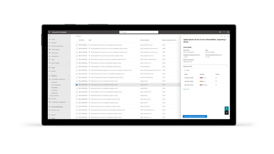
Task: Collapse the sidebar with the hamburger icon
Action: pyautogui.click(x=50, y=36)
